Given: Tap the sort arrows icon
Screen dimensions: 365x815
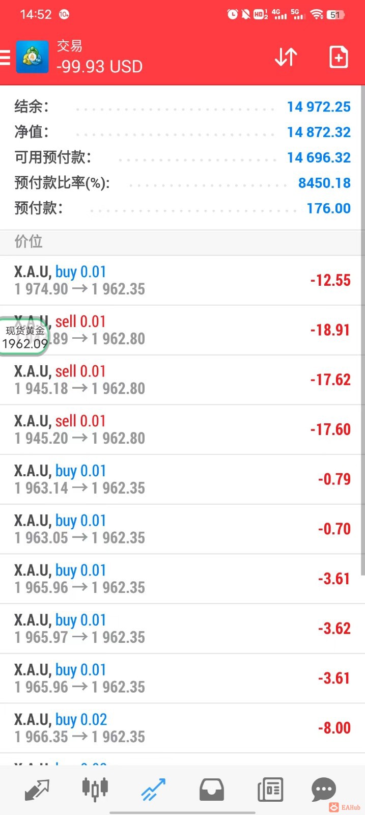Looking at the screenshot, I should [286, 57].
